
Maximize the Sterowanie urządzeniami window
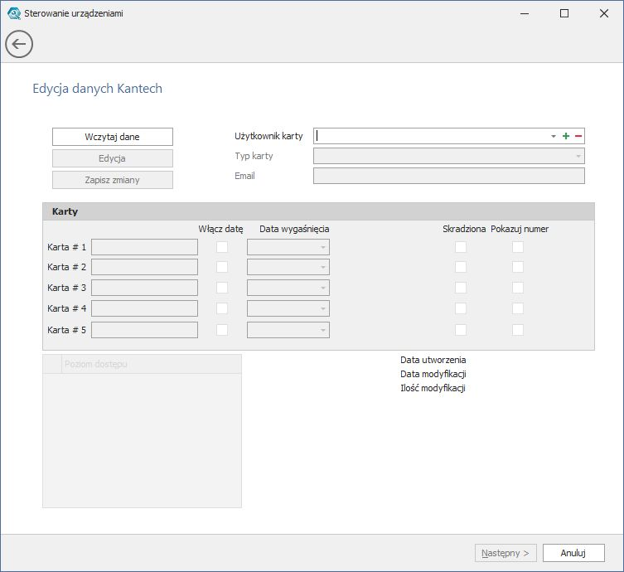pos(564,13)
